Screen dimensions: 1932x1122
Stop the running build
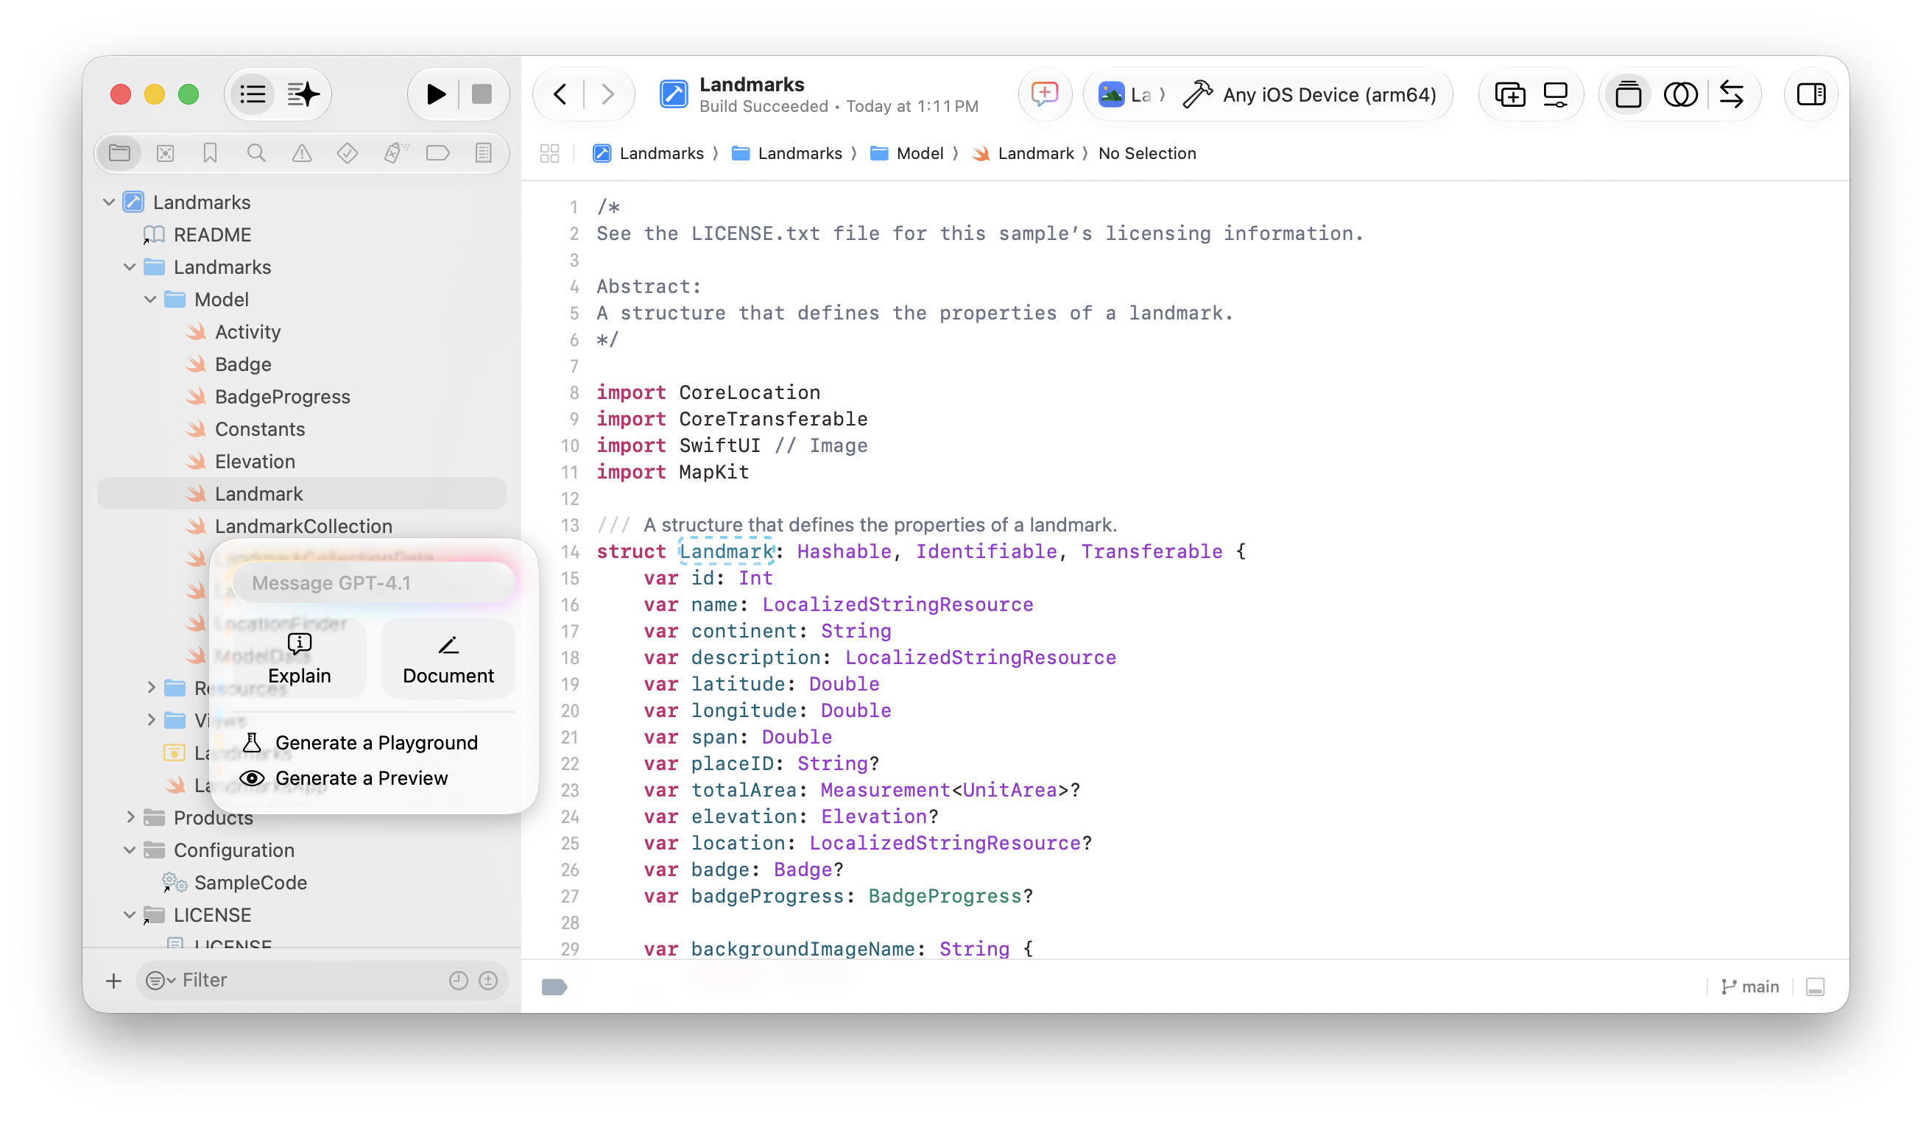pyautogui.click(x=482, y=94)
